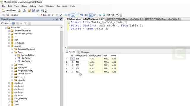Image resolution: width=190 pixels, height=106 pixels.
Task: Click the Open File folder icon
Action: pyautogui.click(x=29, y=11)
